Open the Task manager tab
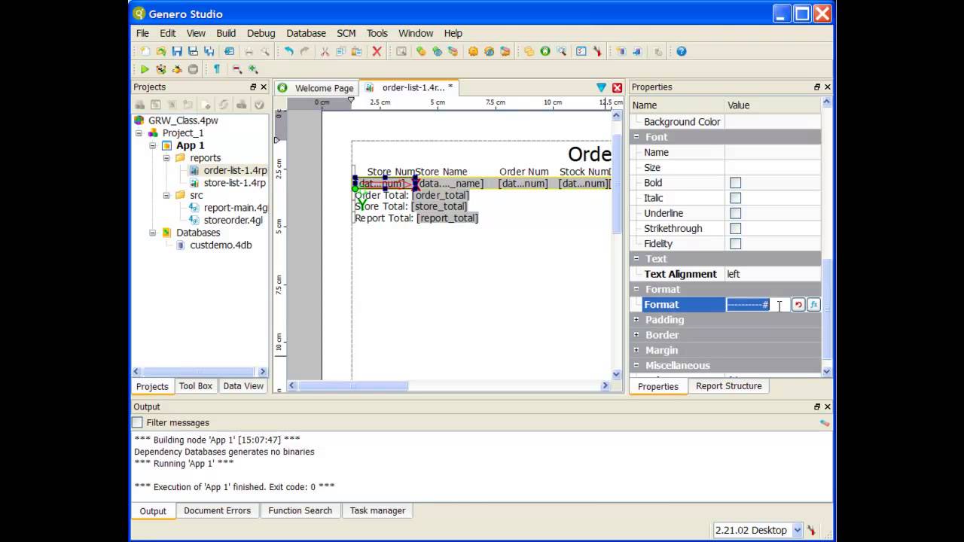The height and width of the screenshot is (542, 964). 377,510
